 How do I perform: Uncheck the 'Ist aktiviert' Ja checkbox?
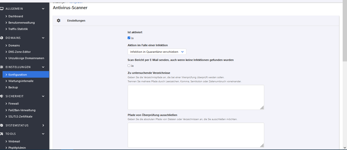pos(129,38)
